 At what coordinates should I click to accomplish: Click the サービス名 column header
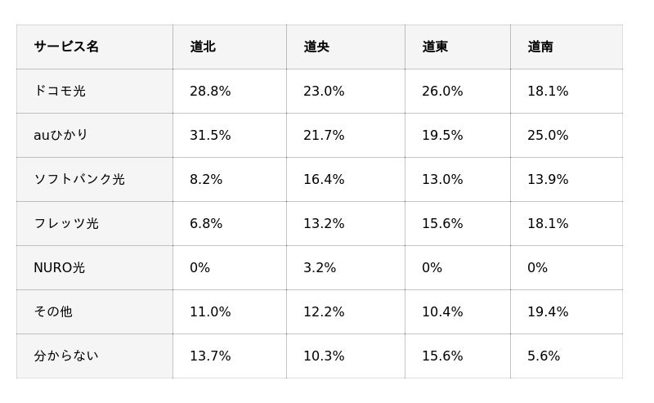[x=66, y=47]
